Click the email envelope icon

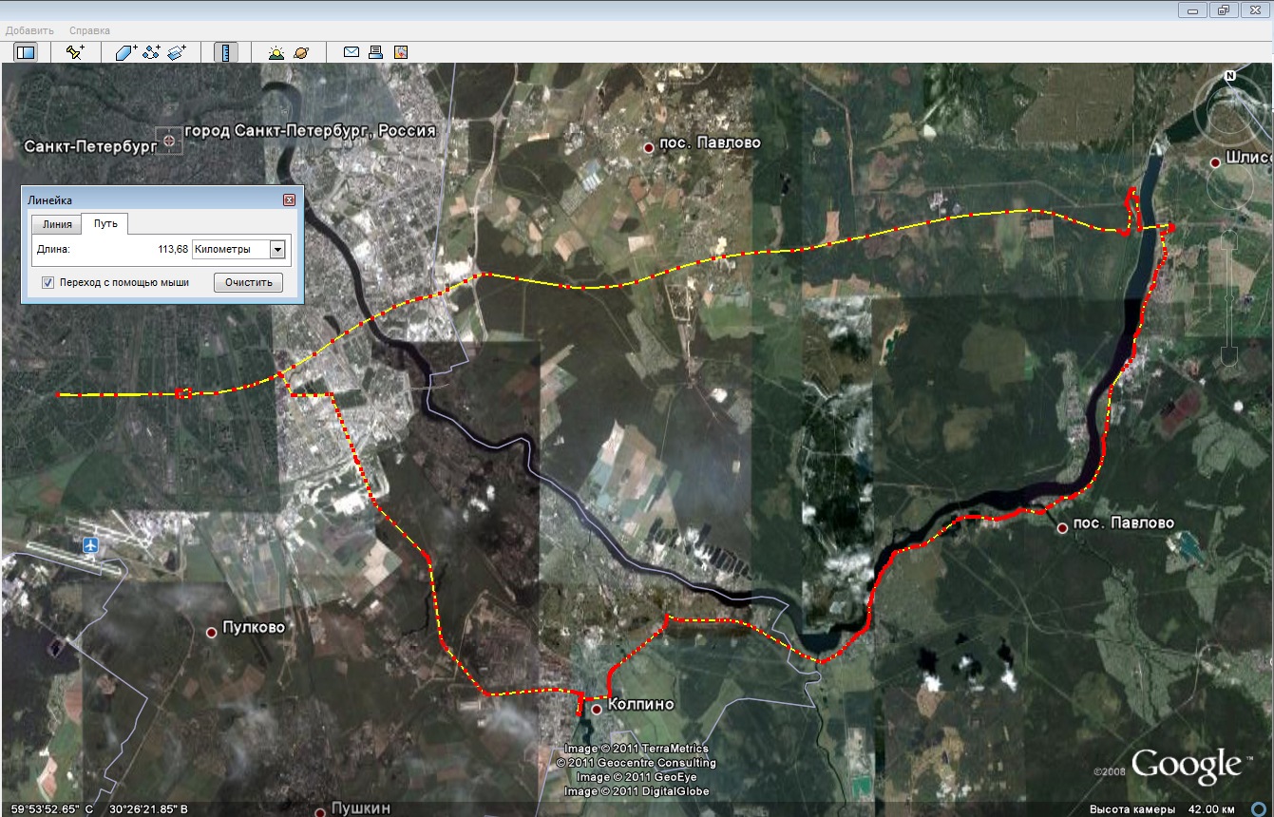(x=351, y=52)
